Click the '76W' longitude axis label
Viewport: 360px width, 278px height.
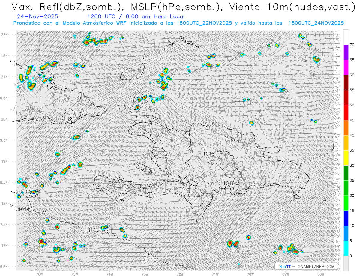[39, 274]
